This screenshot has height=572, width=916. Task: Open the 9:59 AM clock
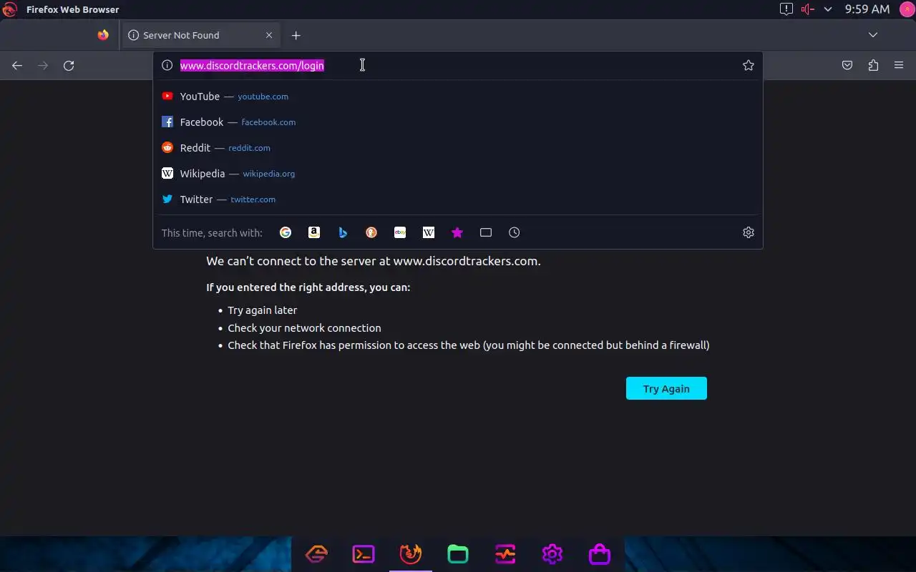point(867,9)
